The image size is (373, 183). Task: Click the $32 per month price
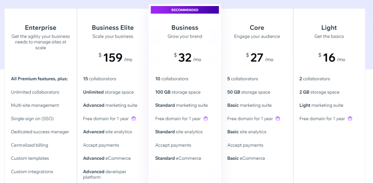(x=187, y=58)
